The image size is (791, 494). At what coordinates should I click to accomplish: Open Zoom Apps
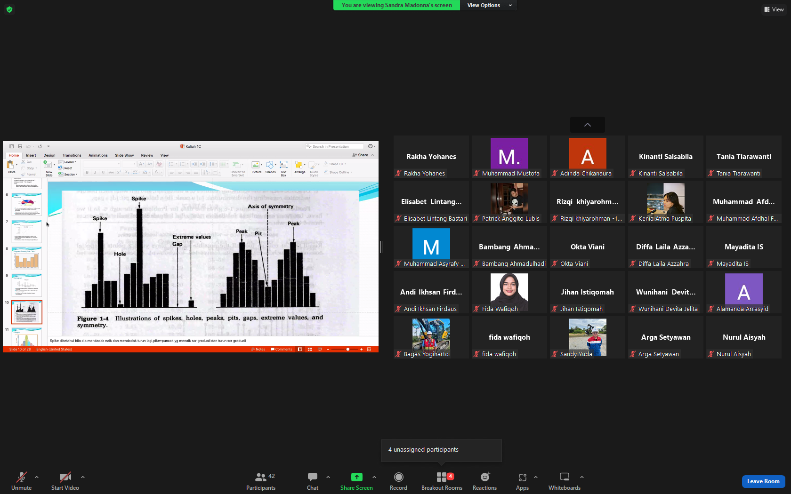pos(522,481)
